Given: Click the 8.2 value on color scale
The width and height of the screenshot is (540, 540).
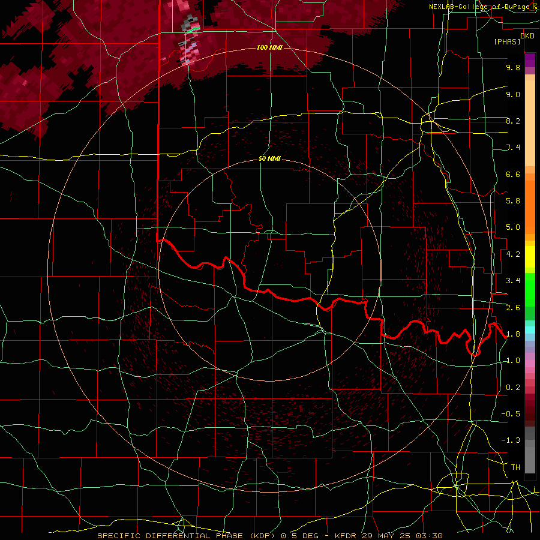Looking at the screenshot, I should tap(513, 121).
